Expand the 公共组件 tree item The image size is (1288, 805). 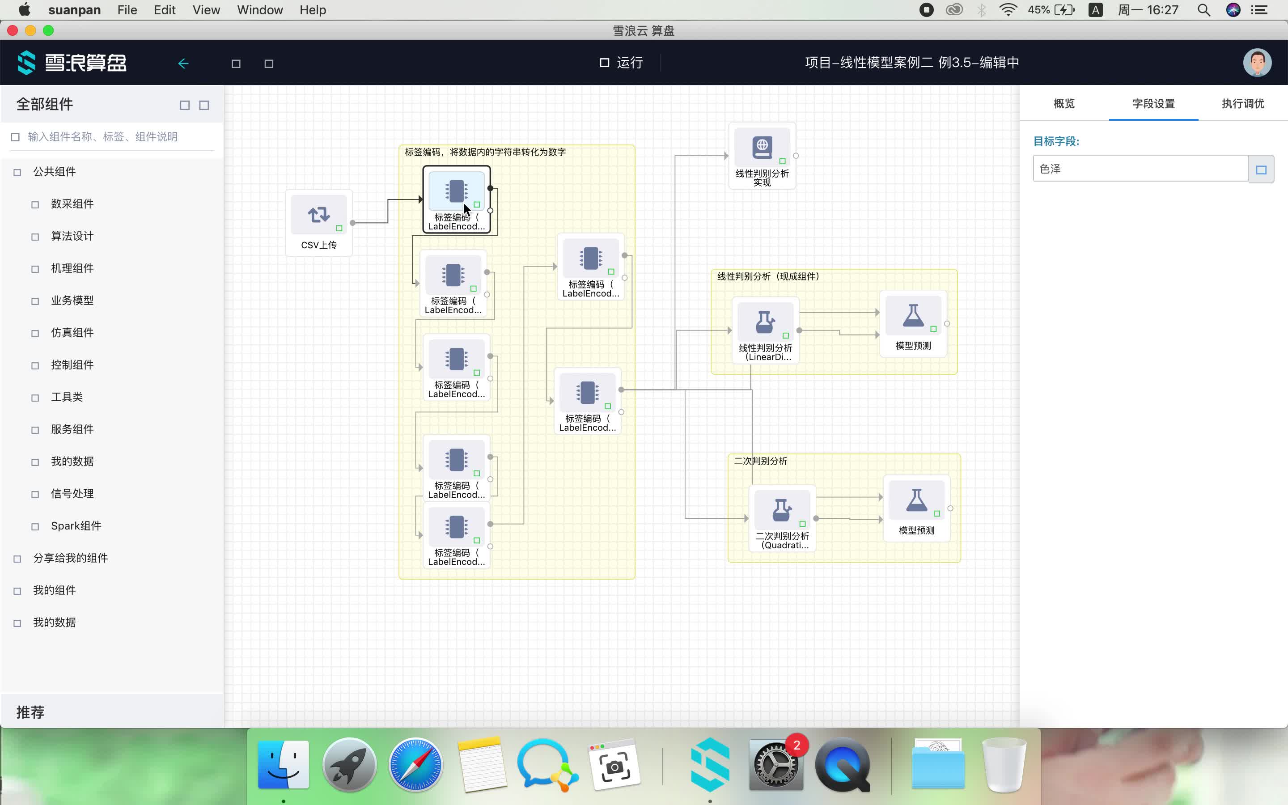point(54,171)
